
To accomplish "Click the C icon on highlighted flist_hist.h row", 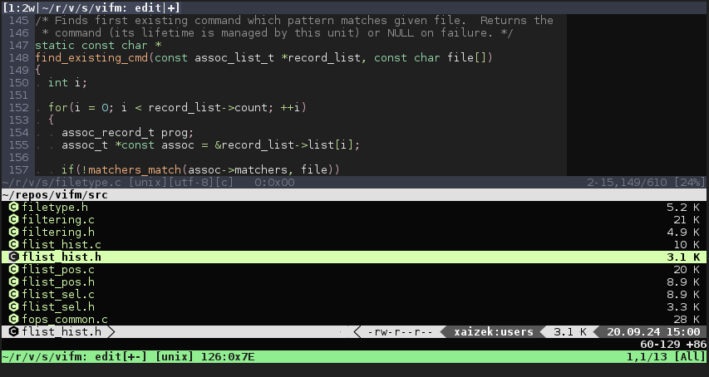I will coord(13,257).
